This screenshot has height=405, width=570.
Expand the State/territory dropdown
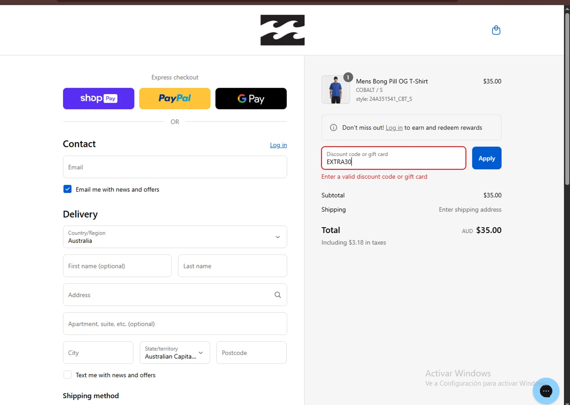[175, 353]
